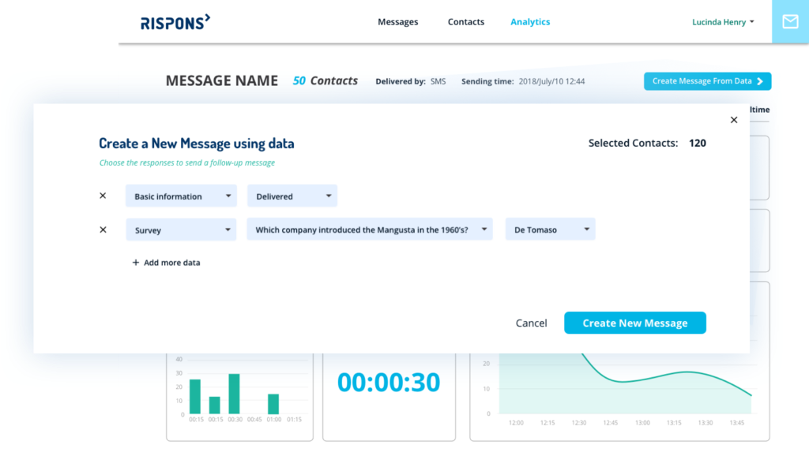Open the Mangusta question dropdown
Viewport: 809px width, 456px height.
pos(370,230)
